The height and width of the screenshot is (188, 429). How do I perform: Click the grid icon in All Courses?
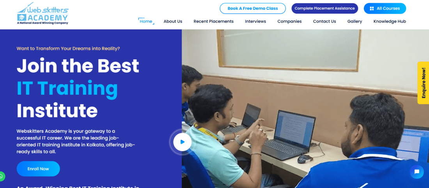pos(372,9)
